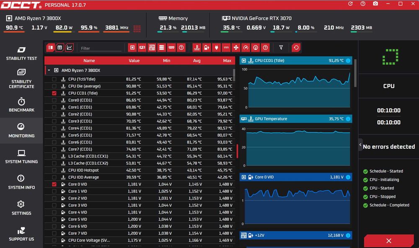This screenshot has width=419, height=248.
Task: Select the CPU Core Voltage (SV... row
Action: tap(140, 240)
